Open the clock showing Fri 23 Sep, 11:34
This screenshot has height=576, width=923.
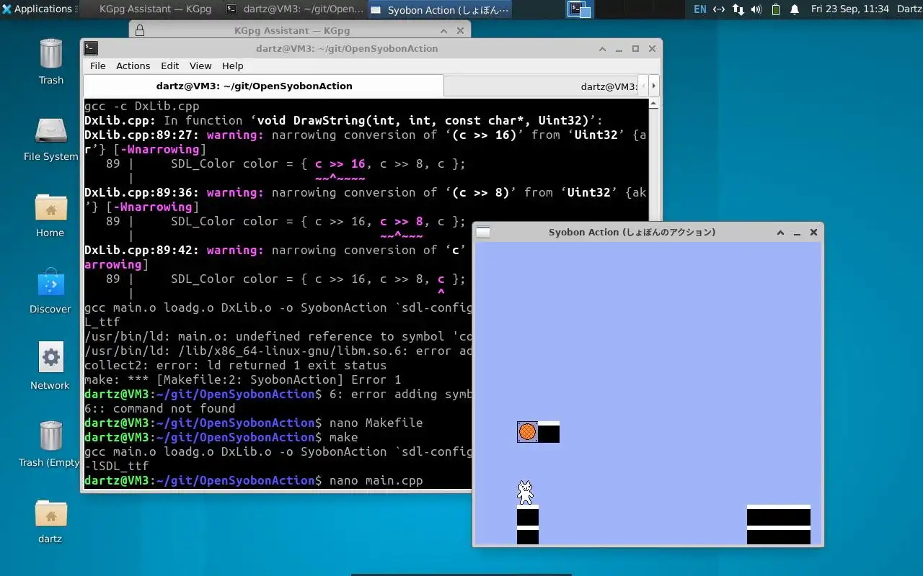[x=850, y=9]
